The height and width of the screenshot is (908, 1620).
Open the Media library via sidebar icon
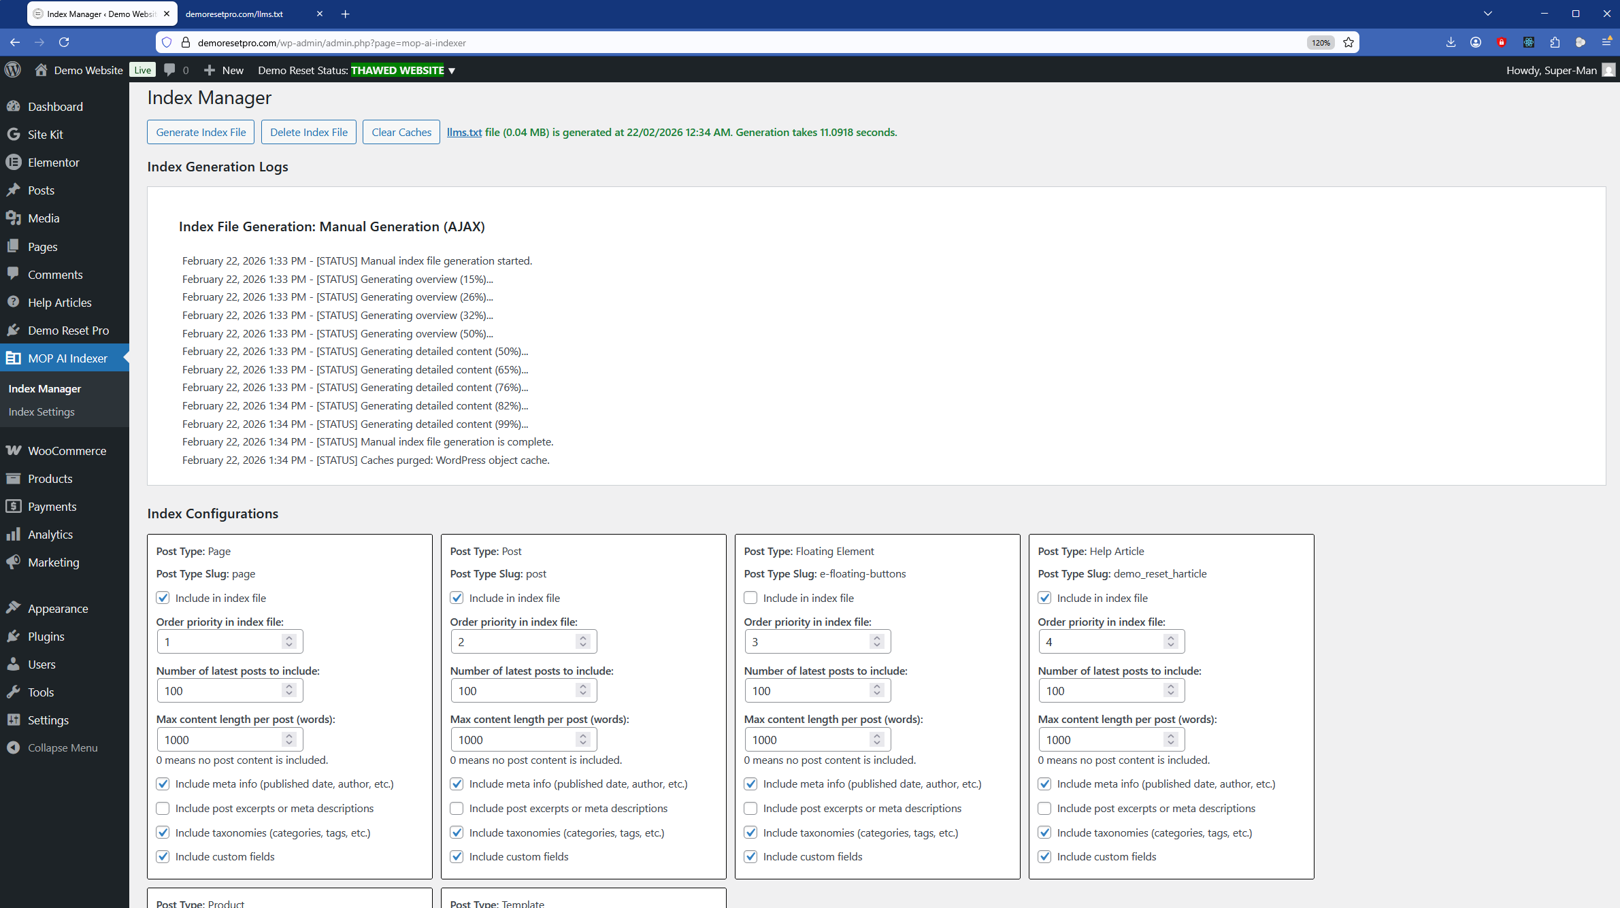coord(14,218)
